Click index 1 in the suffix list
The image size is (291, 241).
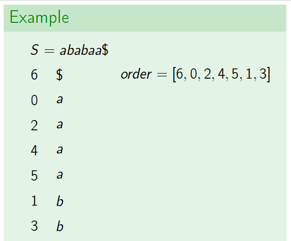pos(34,201)
